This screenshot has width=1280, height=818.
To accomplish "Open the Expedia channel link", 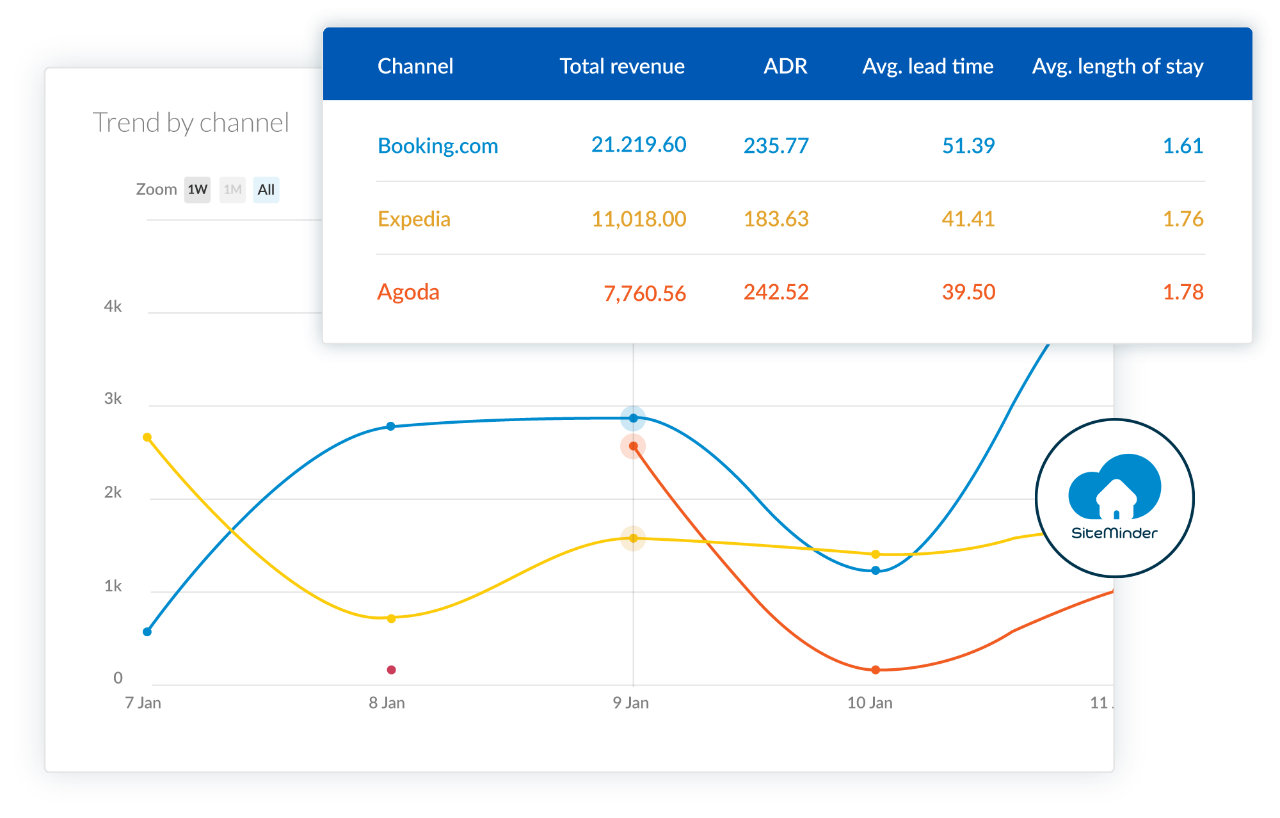I will click(x=414, y=219).
